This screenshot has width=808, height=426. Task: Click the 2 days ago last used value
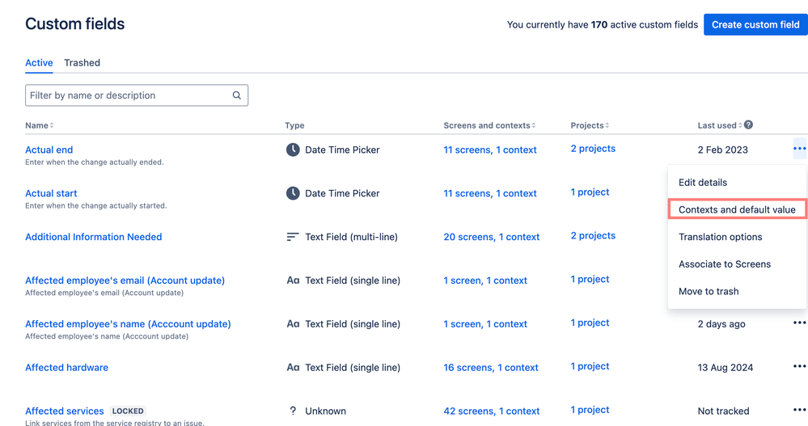coord(721,324)
